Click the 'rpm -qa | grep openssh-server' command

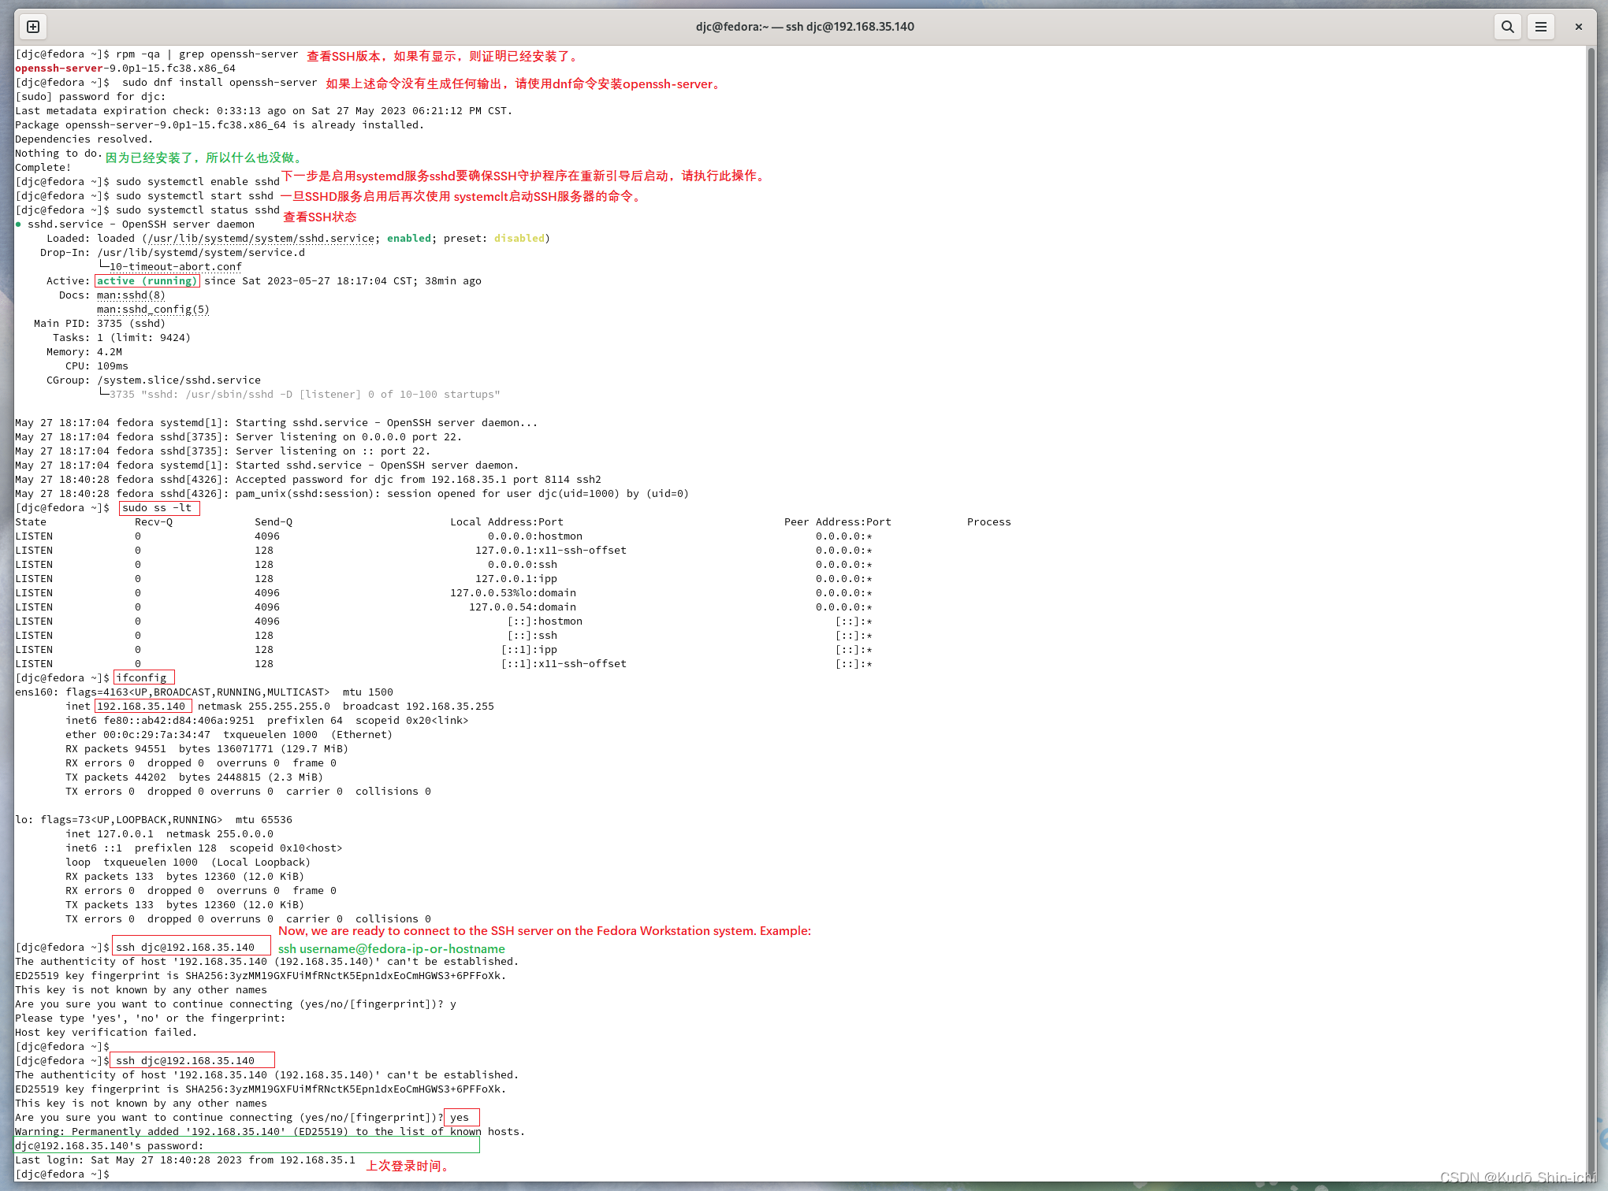[207, 54]
